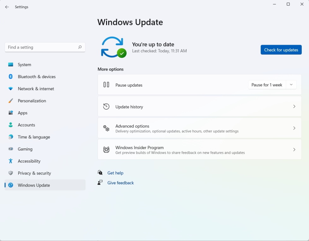Open the Get help link

point(115,173)
